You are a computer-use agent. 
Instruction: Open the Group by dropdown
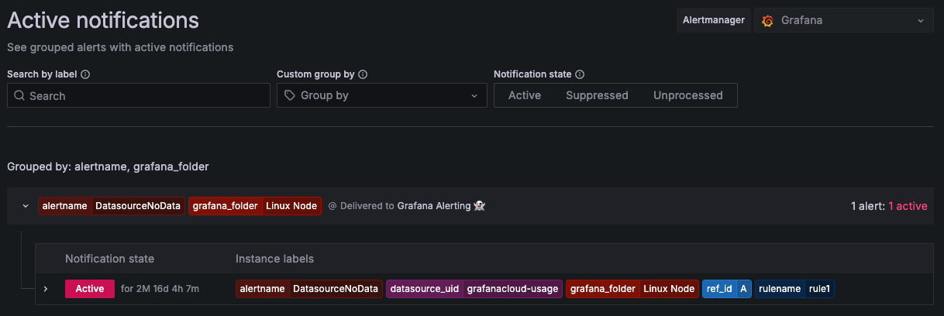coord(381,95)
